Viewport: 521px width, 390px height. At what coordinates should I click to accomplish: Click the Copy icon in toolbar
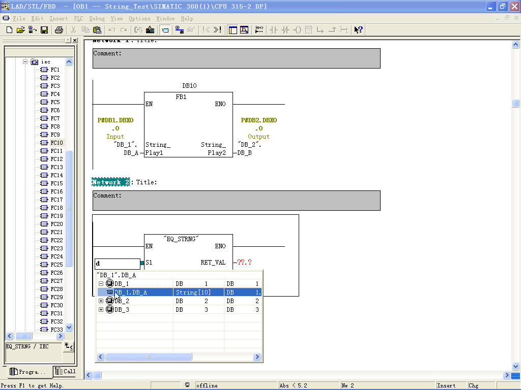[85, 30]
